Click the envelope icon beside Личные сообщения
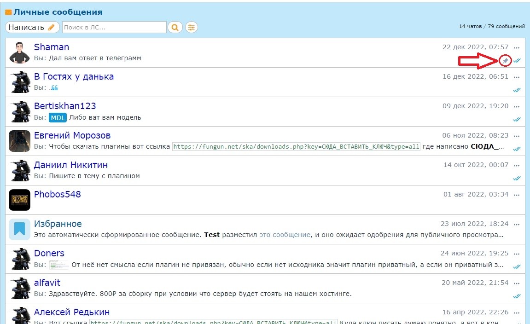Viewport: 530px width, 324px height. click(8, 12)
